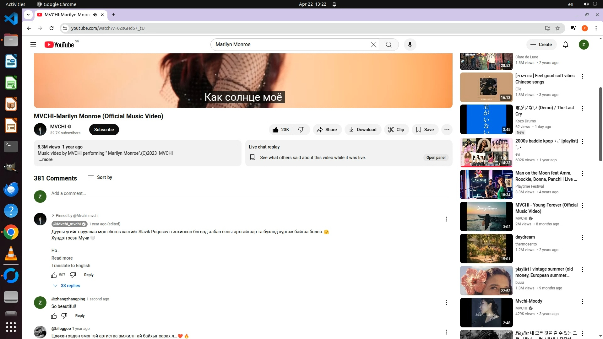
Task: Open the YouTube notifications bell
Action: pos(565,45)
